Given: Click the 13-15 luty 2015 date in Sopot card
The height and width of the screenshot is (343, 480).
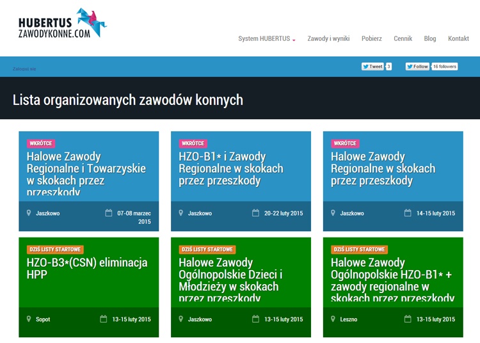Looking at the screenshot, I should click(131, 319).
